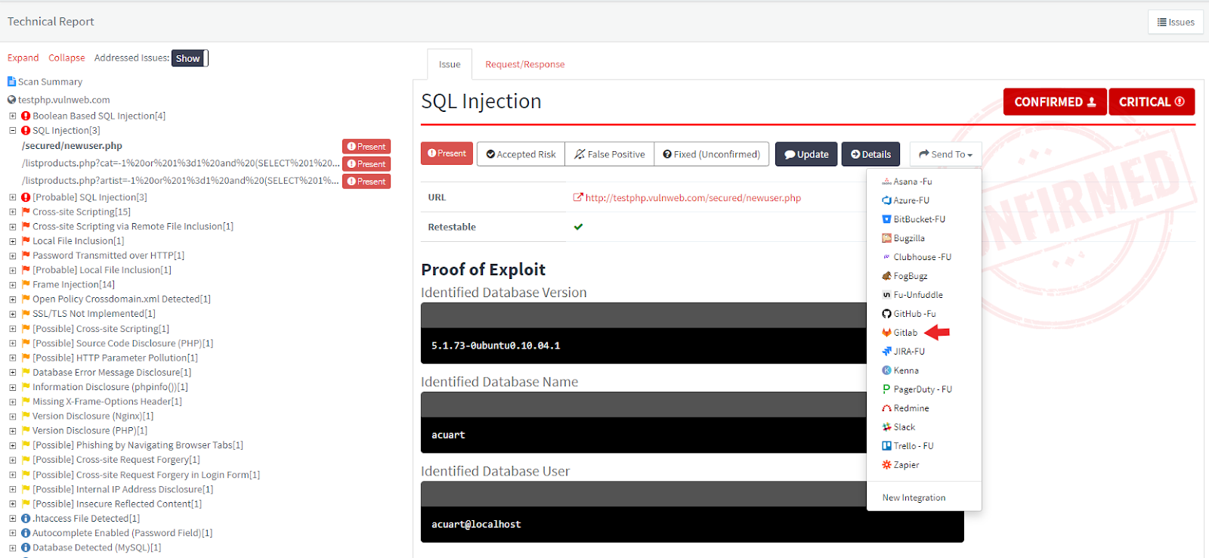
Task: Expand Boolean Based SQL Injection[4] node
Action: 13,116
